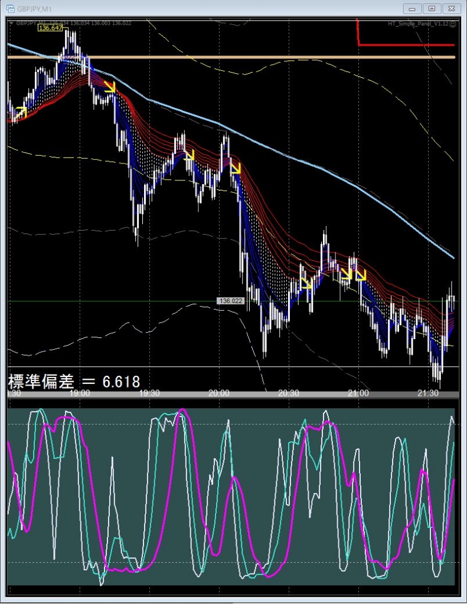Click the yellow down arrow just after 19:00
467x604 pixels.
click(x=110, y=87)
